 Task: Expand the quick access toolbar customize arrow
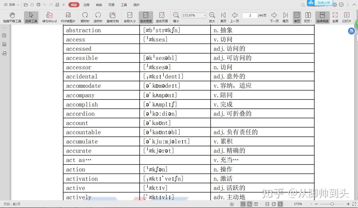[64, 5]
